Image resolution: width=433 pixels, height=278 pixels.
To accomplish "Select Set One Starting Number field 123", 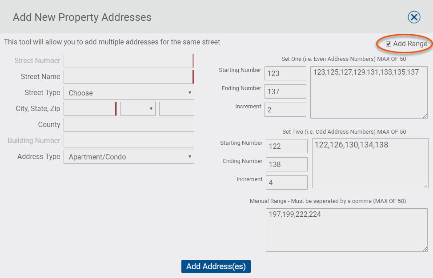I will click(285, 73).
